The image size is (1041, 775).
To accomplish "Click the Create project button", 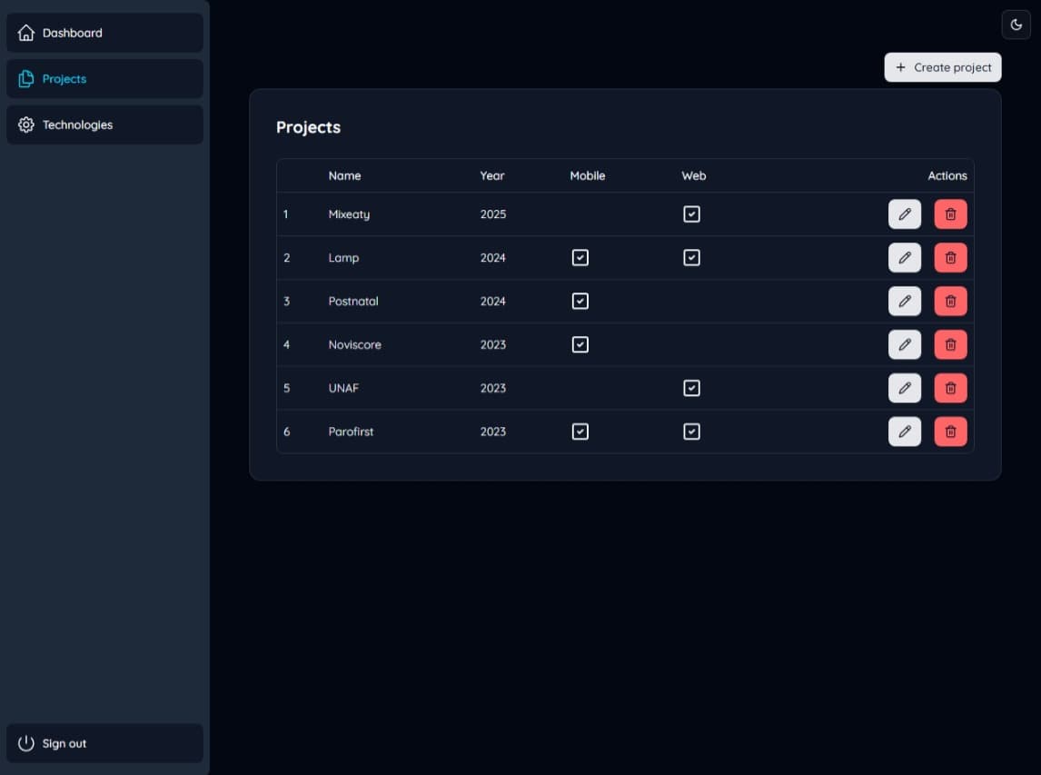I will (942, 67).
